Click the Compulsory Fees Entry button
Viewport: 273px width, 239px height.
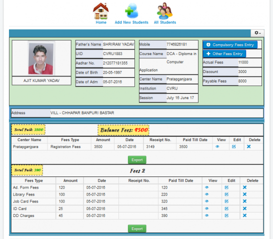pyautogui.click(x=230, y=44)
